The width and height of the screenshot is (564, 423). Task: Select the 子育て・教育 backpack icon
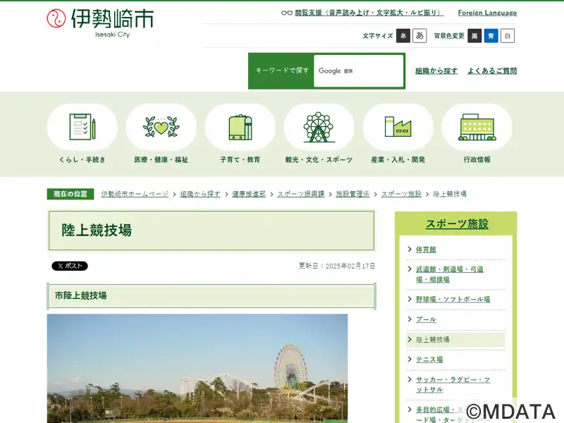pyautogui.click(x=240, y=127)
